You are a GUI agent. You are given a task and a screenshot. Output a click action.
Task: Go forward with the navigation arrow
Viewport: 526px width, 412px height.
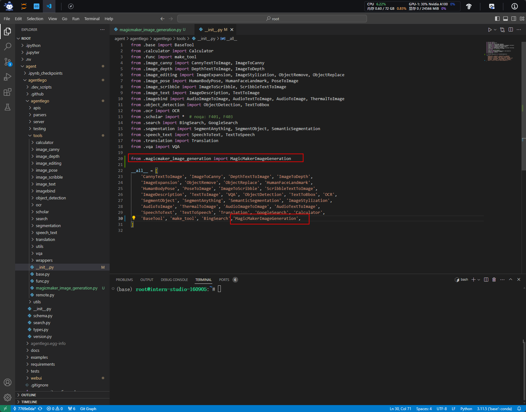[x=171, y=19]
